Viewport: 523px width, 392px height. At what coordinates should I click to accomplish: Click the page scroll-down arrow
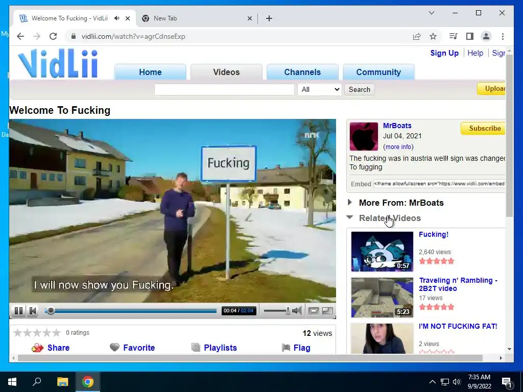(x=509, y=349)
